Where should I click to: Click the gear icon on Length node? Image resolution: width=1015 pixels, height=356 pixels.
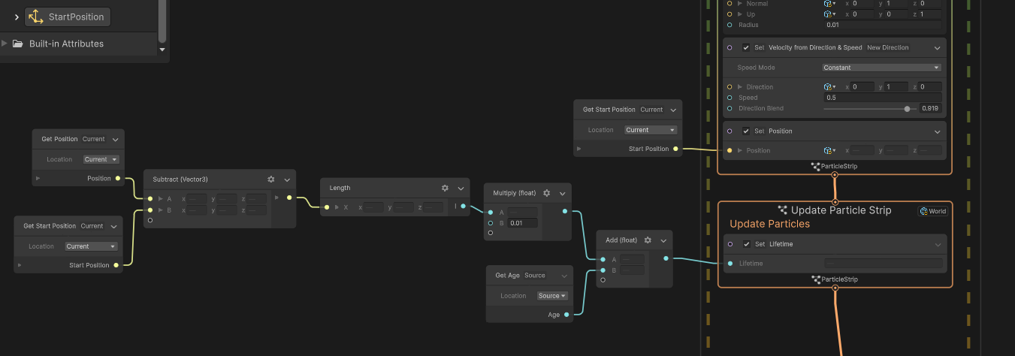pos(445,189)
